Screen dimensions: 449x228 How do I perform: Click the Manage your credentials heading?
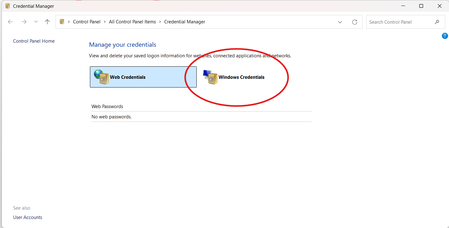(x=123, y=45)
